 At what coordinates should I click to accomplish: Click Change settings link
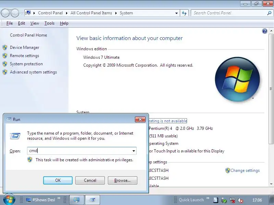tap(245, 170)
